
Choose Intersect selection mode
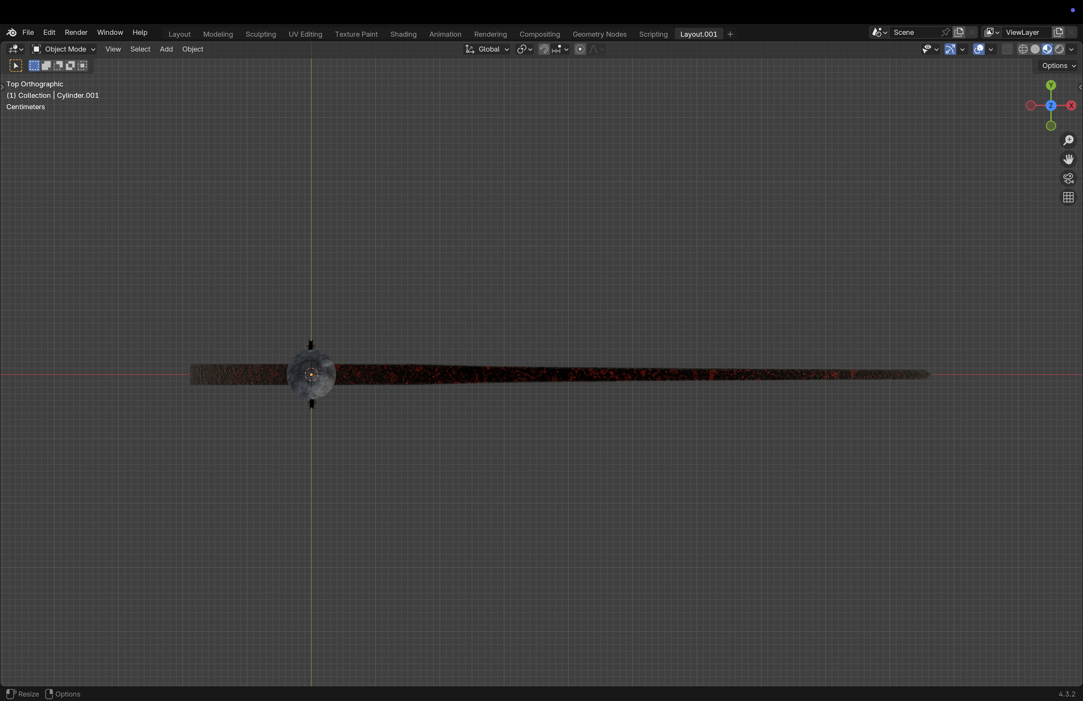pyautogui.click(x=82, y=66)
